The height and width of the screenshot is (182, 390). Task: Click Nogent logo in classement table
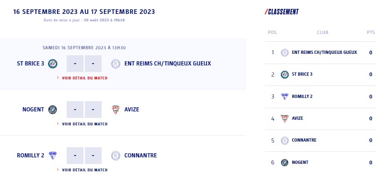(285, 162)
